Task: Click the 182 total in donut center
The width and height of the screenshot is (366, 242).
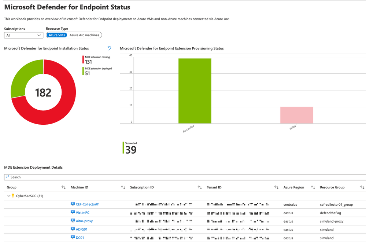Action: [x=43, y=92]
